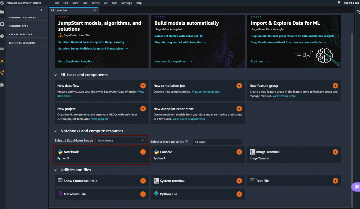360x209 pixels.
Task: Open the SageMaker image Data Science dropdown
Action: [120, 141]
